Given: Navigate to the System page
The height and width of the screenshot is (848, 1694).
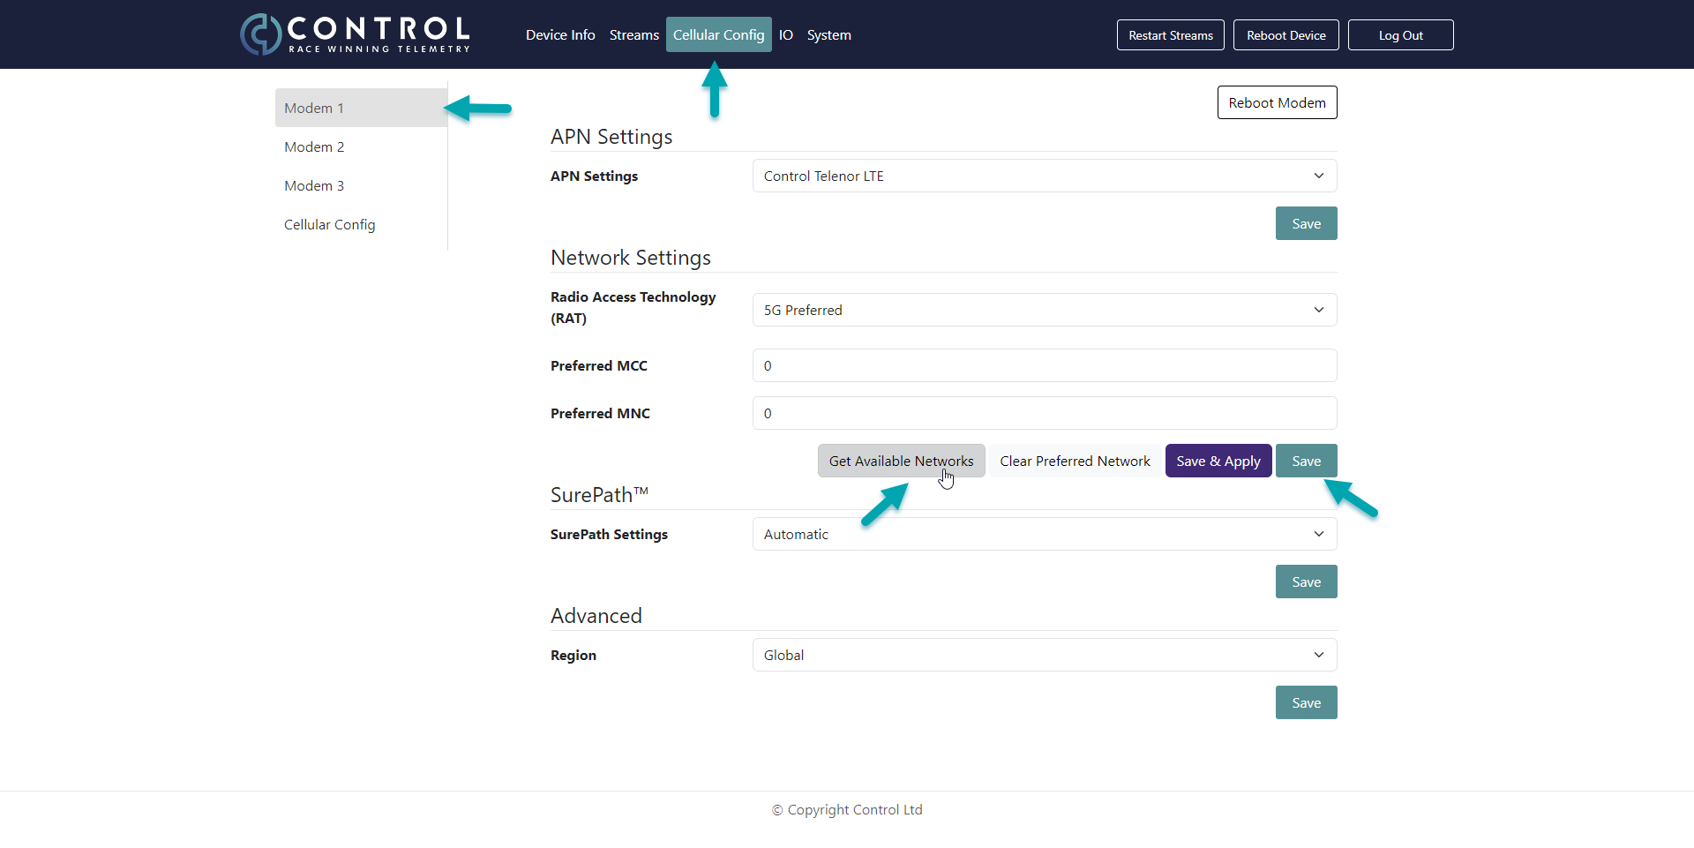Looking at the screenshot, I should tap(828, 35).
